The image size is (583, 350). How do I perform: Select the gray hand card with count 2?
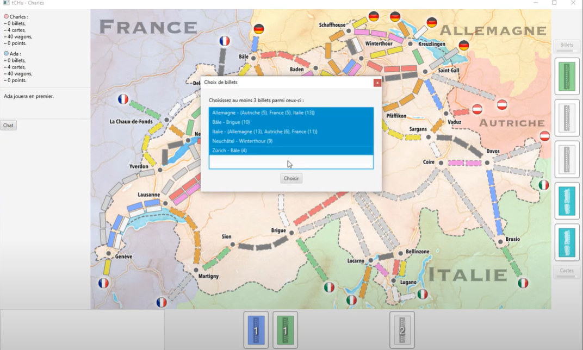pyautogui.click(x=402, y=330)
